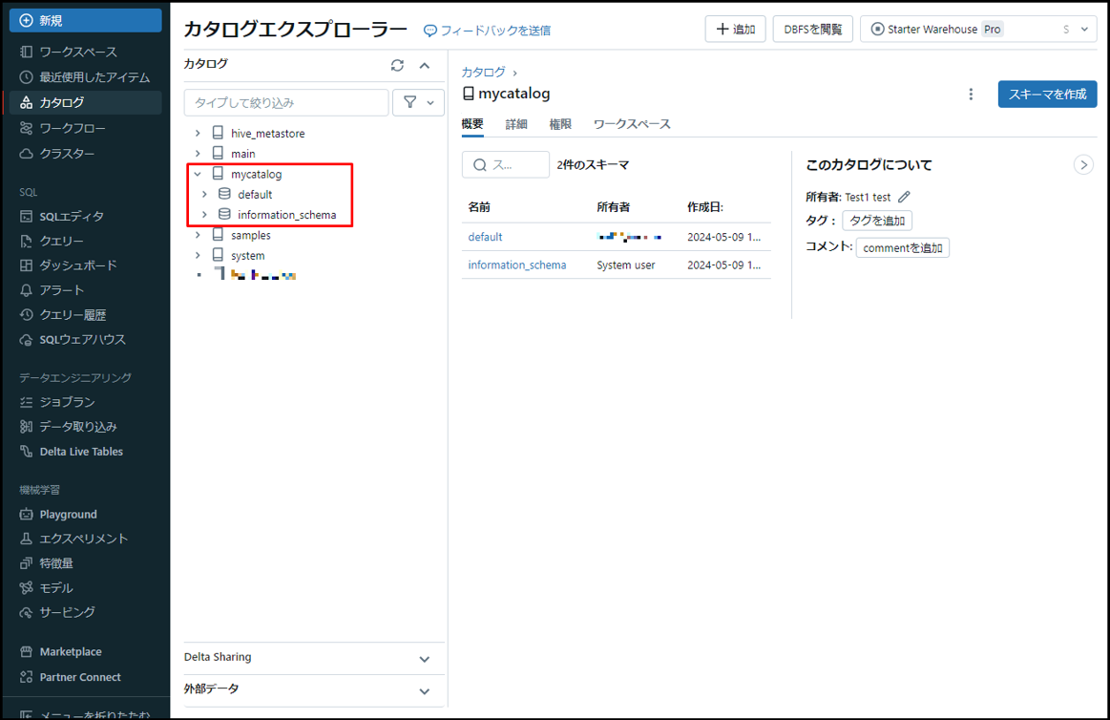Click the 追加 (Add) button
Screen dimensions: 1110x720
coord(735,29)
